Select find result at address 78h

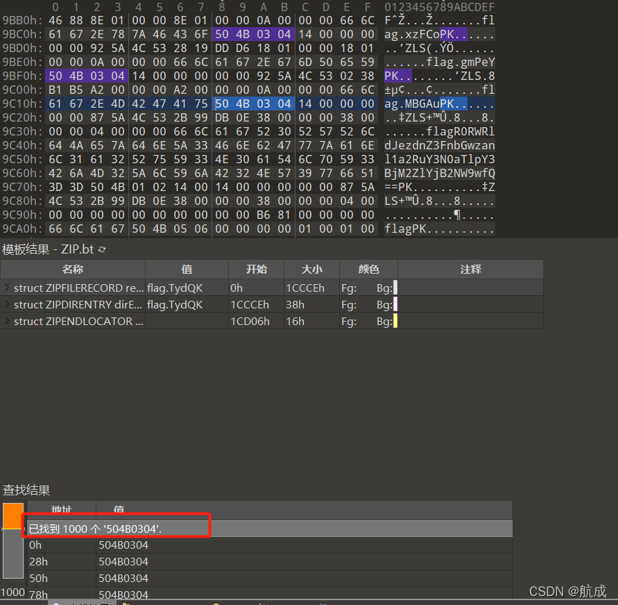(270, 593)
